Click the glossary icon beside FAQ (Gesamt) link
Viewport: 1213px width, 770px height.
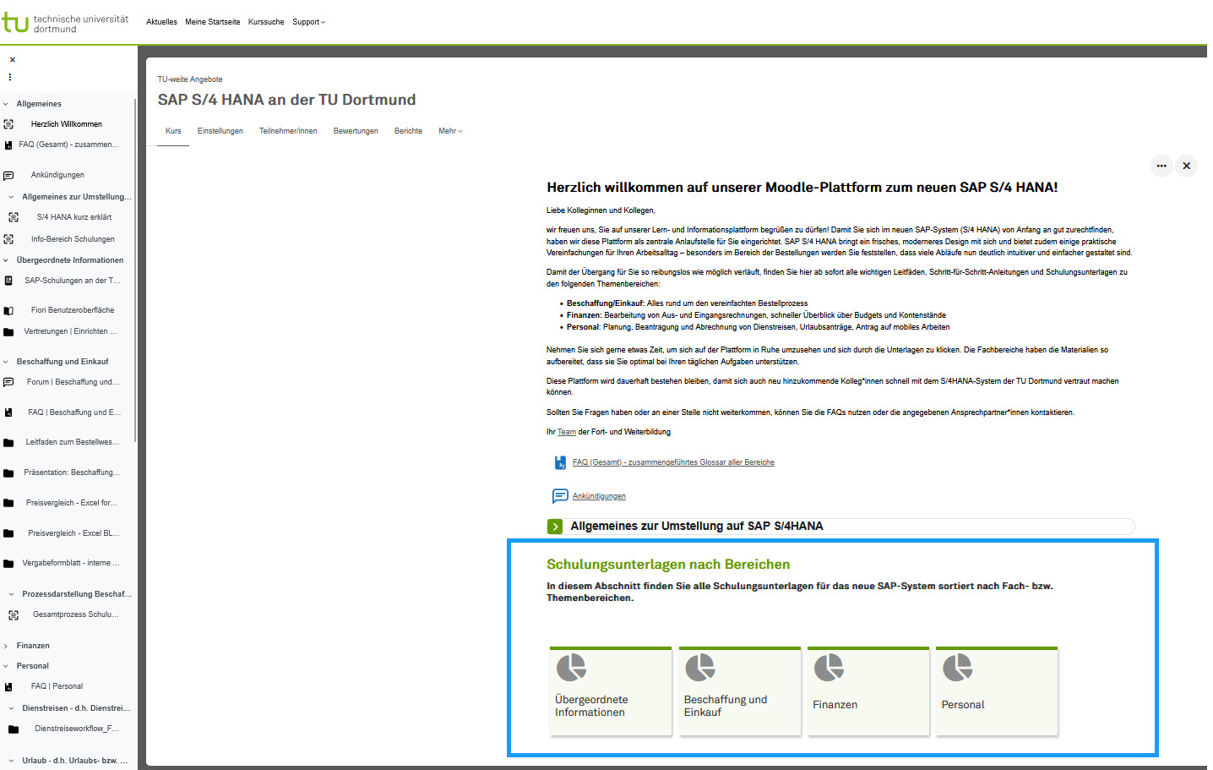(560, 462)
